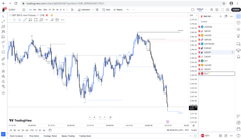Set the date range to YTD

[x=32, y=131]
